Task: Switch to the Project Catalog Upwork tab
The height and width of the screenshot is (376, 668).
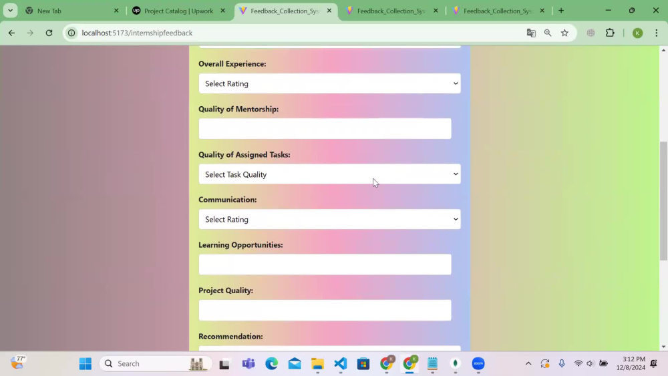Action: (x=179, y=11)
